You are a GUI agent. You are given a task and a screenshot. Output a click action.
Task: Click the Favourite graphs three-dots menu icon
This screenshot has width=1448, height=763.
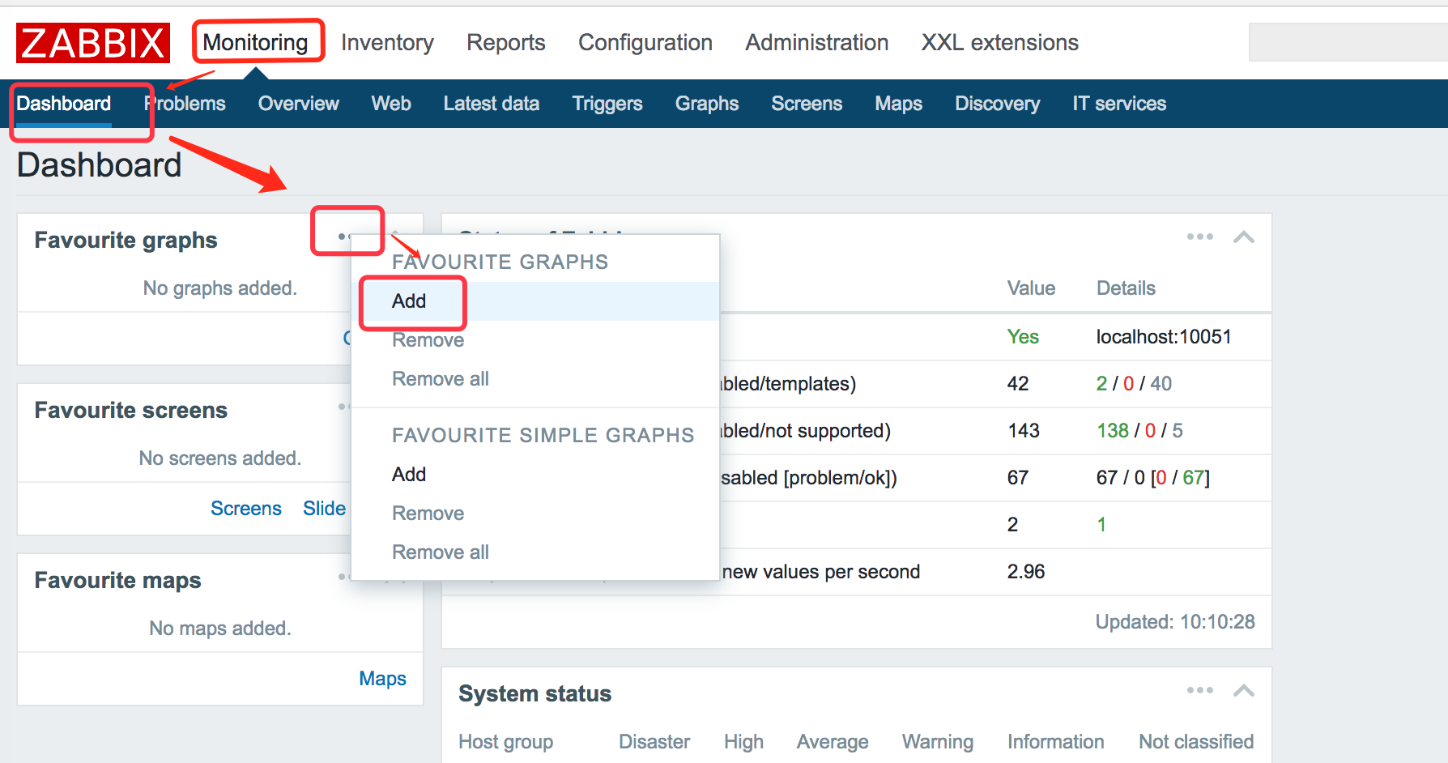pos(344,237)
